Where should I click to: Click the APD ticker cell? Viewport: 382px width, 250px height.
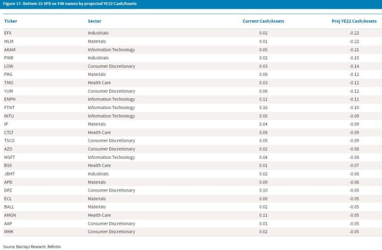(8, 182)
